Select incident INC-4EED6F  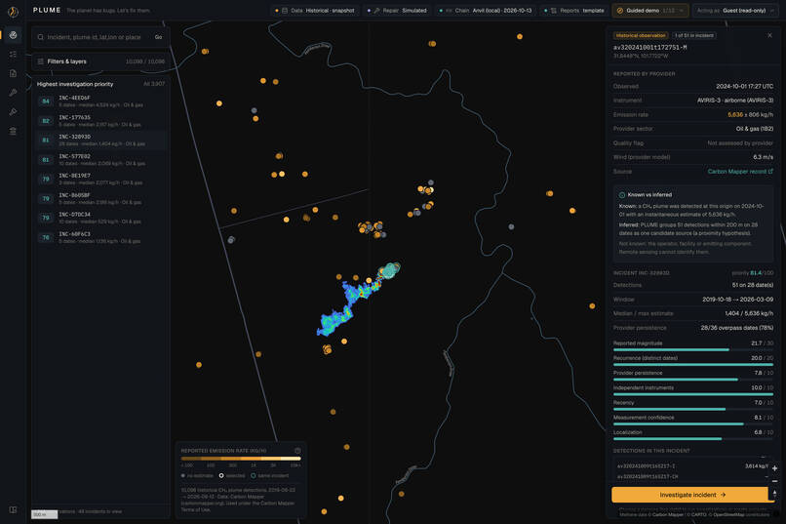coord(100,101)
